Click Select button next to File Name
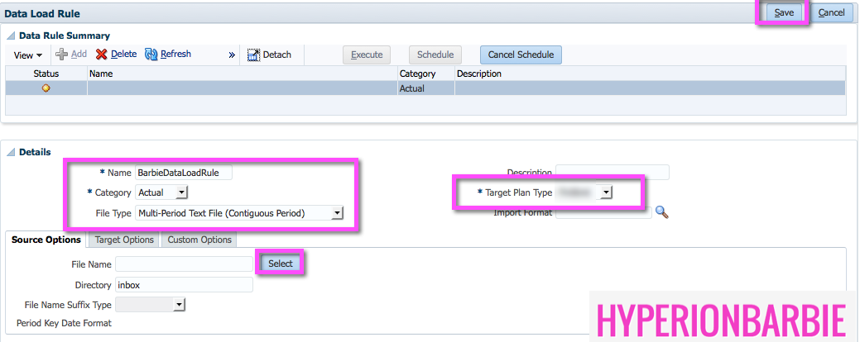860x342 pixels. (281, 264)
